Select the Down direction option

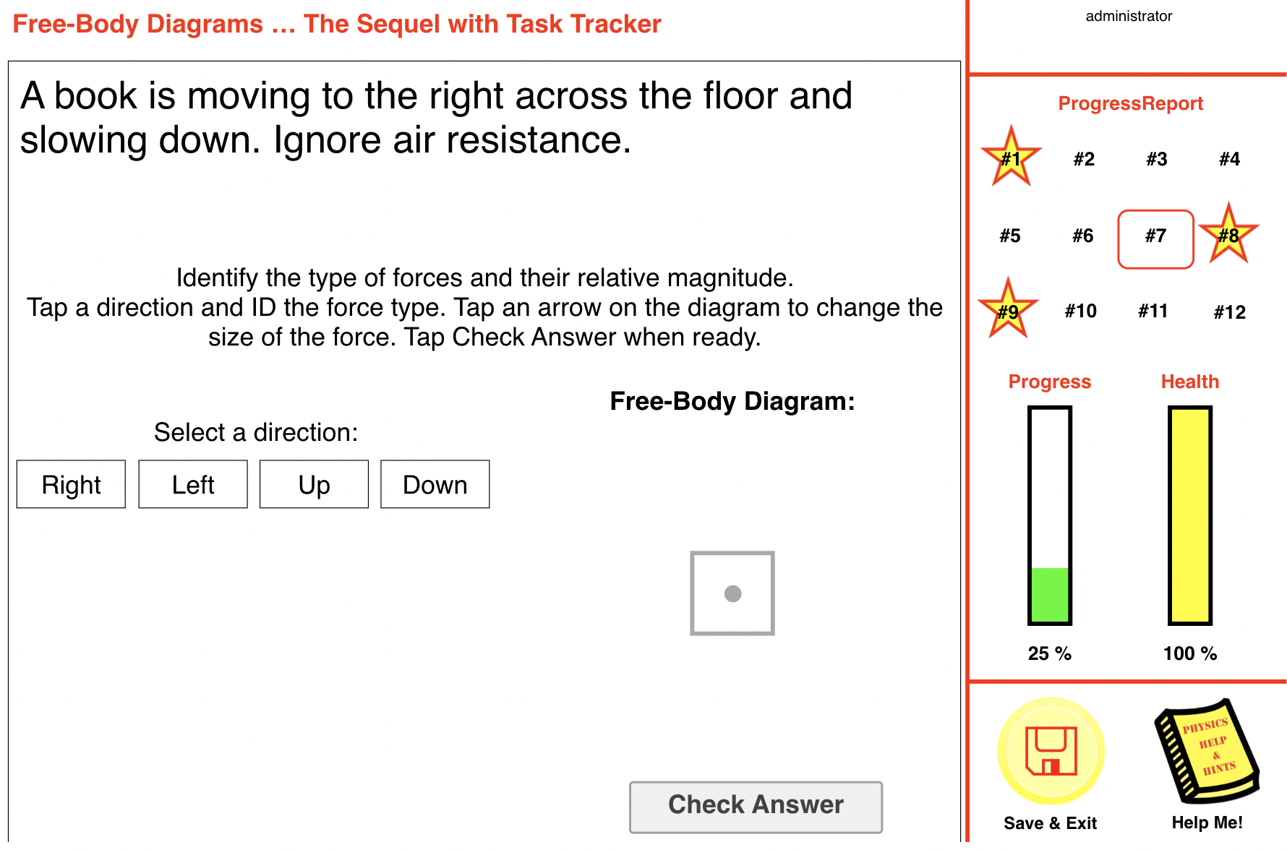coord(435,484)
